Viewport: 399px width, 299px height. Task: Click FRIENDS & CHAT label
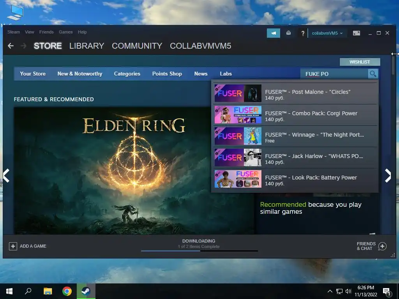(x=366, y=246)
